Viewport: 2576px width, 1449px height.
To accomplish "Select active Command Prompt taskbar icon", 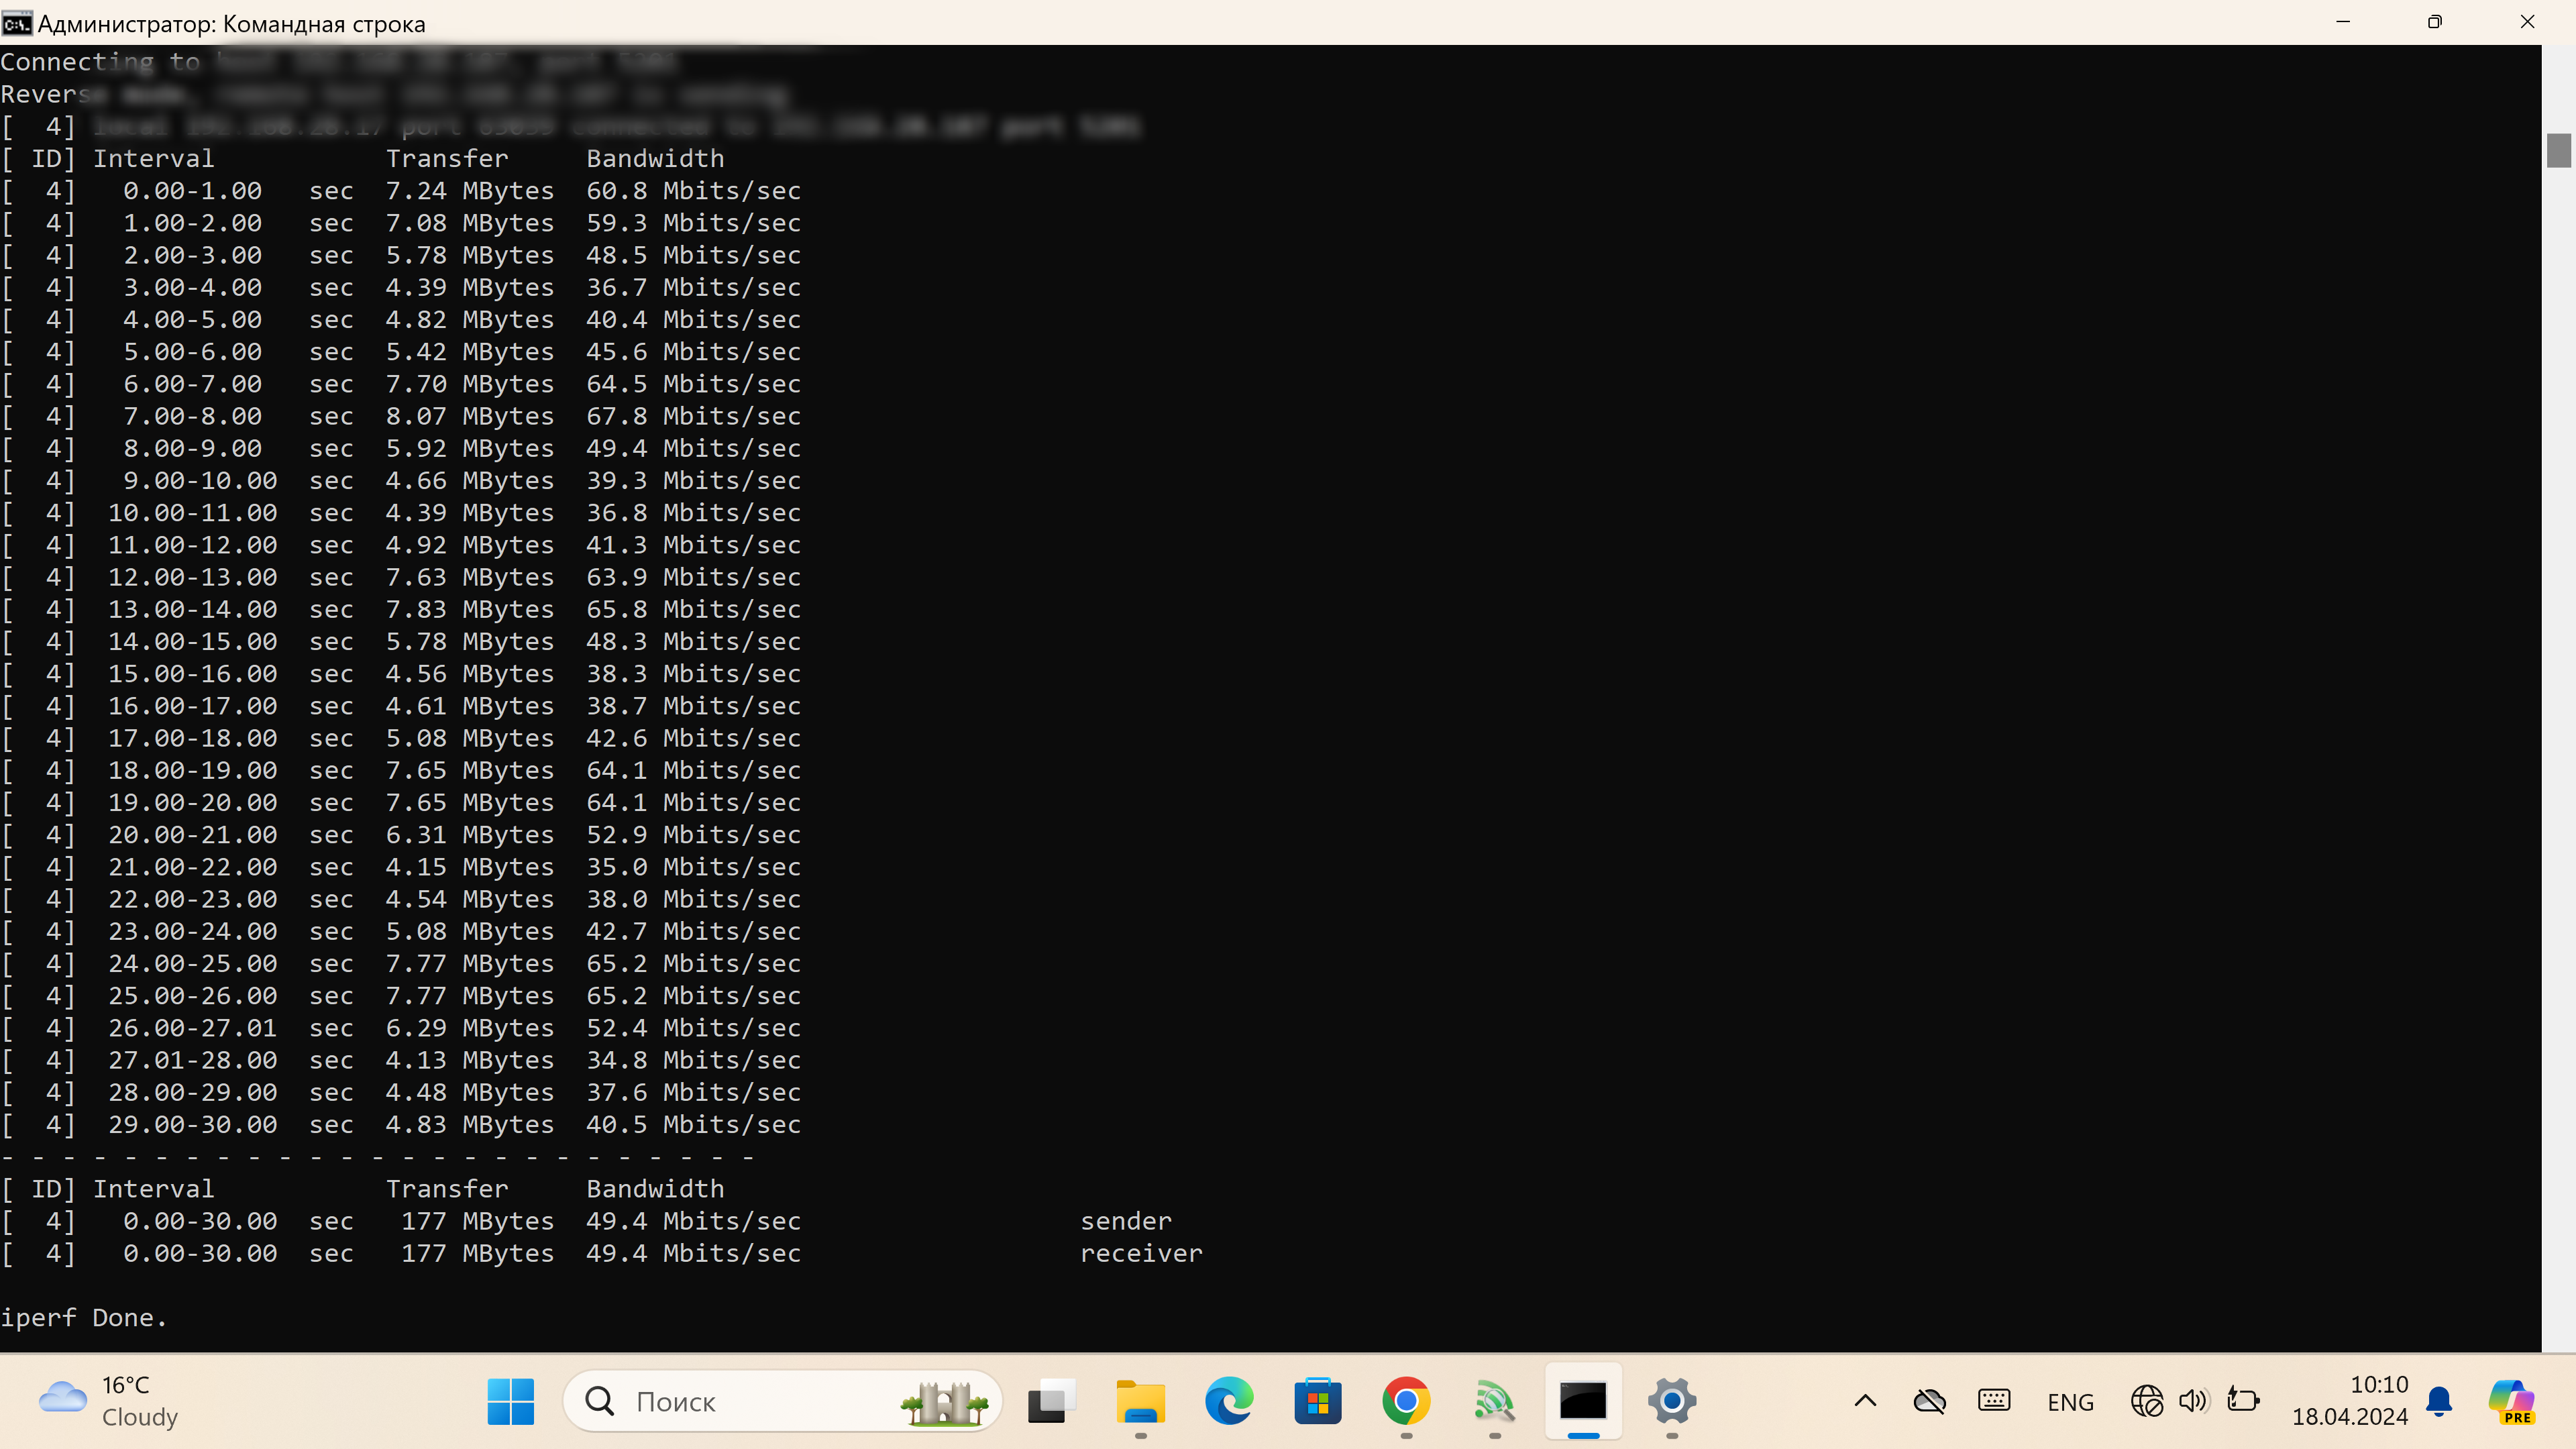I will pos(1583,1401).
